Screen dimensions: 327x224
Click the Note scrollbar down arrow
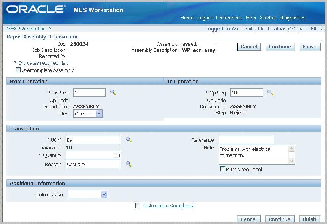(x=292, y=161)
